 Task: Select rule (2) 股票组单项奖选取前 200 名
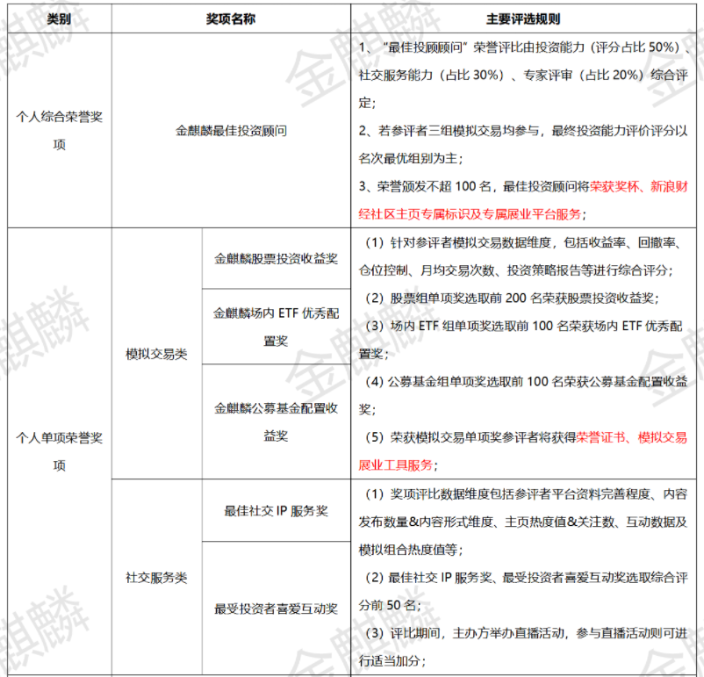(x=511, y=299)
